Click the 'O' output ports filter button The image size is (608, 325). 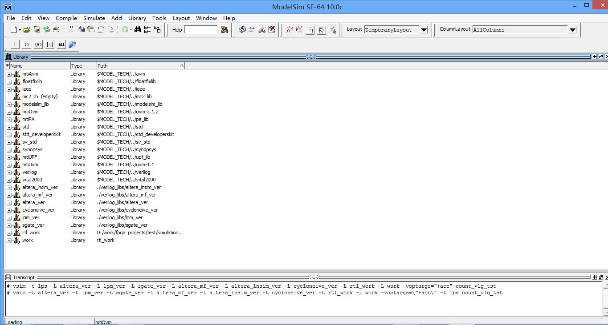26,44
